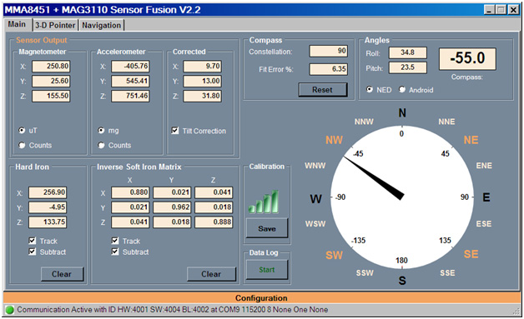The image size is (524, 319).
Task: Click the compass heading display -55.0
Action: [x=467, y=59]
